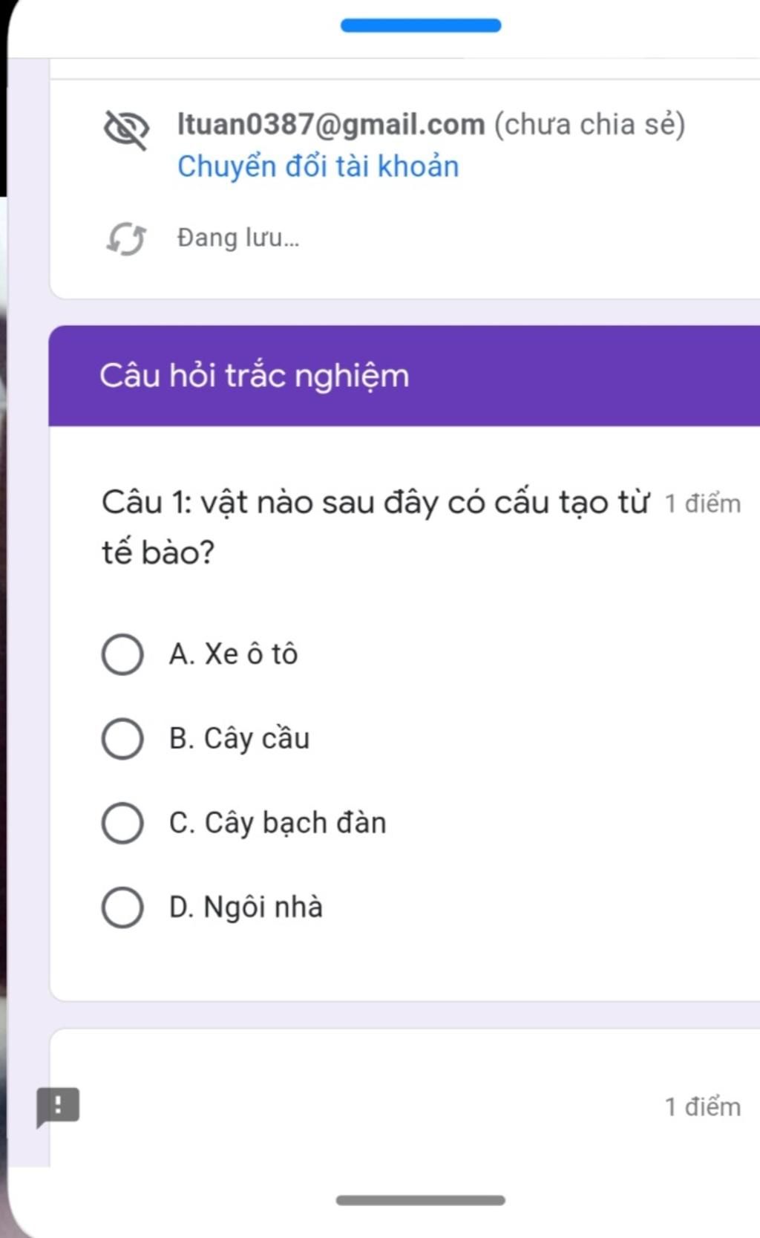Click the B. Cây cầu answer label
The height and width of the screenshot is (1238, 760).
click(239, 739)
